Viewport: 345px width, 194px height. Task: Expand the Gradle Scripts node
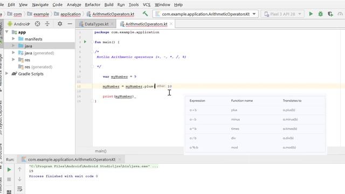pyautogui.click(x=7, y=73)
